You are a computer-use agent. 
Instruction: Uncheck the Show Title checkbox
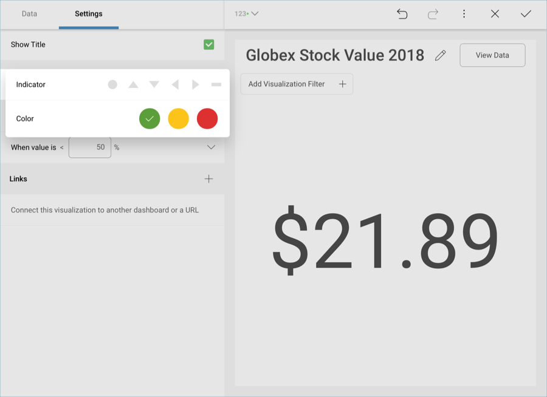coord(208,44)
